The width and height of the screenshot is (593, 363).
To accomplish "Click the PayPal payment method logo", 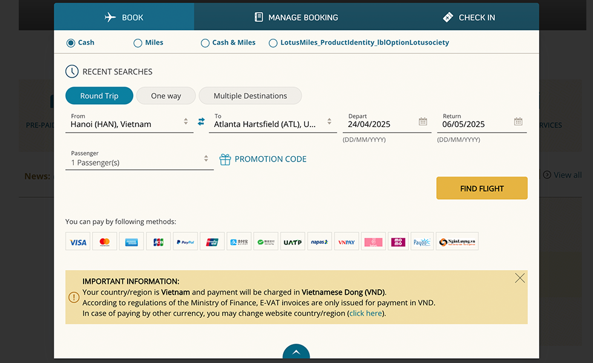I will 185,242.
